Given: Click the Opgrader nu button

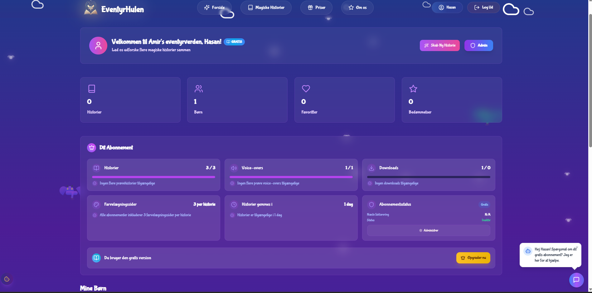Looking at the screenshot, I should [473, 258].
